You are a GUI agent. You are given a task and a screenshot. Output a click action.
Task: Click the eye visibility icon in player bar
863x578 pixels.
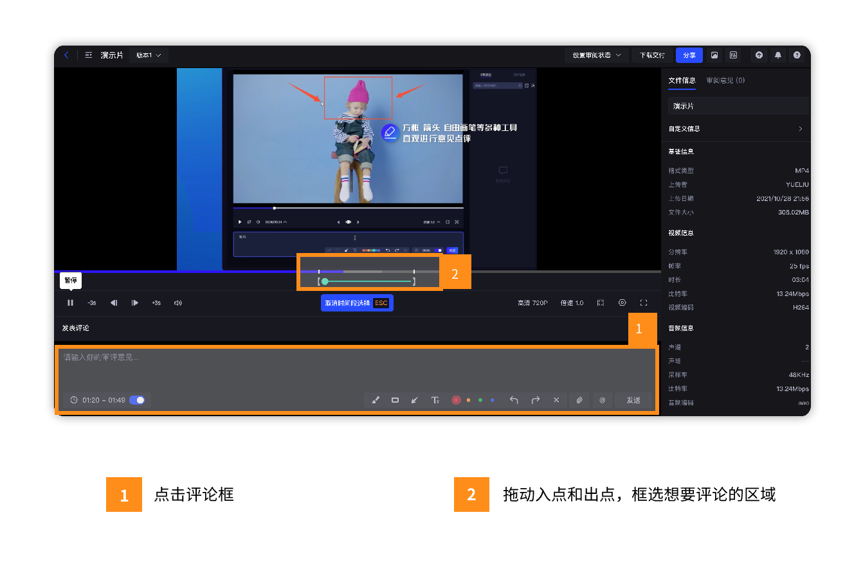pos(622,302)
